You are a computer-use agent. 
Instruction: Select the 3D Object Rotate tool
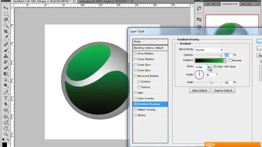(x=6, y=117)
